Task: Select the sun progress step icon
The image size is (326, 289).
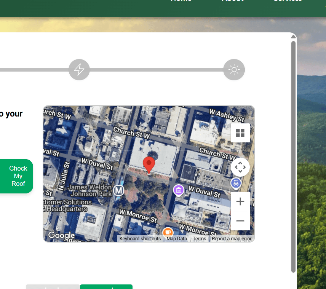Action: click(x=234, y=70)
